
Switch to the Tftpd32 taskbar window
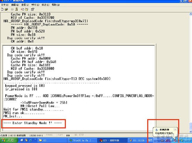(x=81, y=140)
